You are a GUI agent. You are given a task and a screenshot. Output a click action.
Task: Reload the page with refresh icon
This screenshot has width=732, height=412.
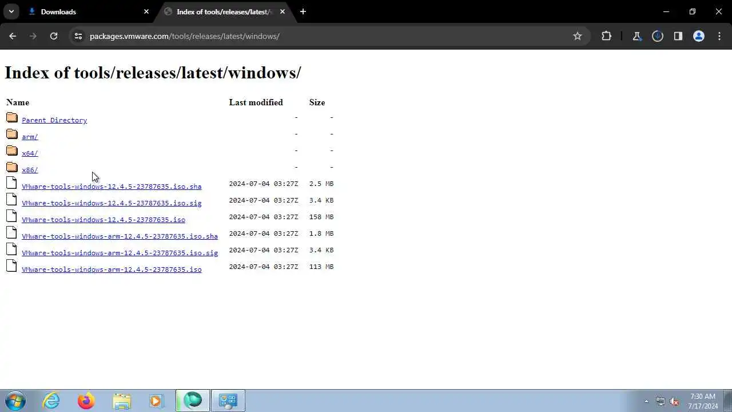click(54, 36)
